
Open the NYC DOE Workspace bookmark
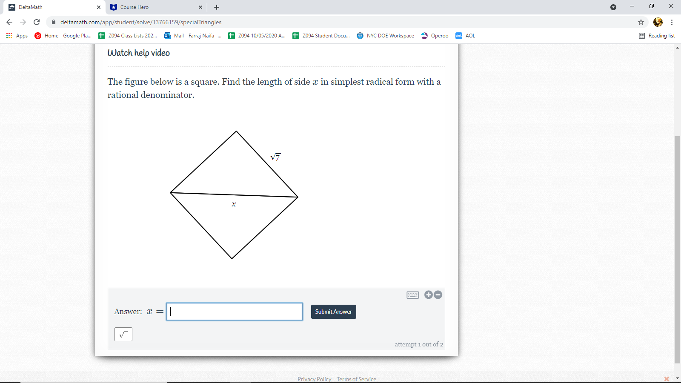pos(385,36)
